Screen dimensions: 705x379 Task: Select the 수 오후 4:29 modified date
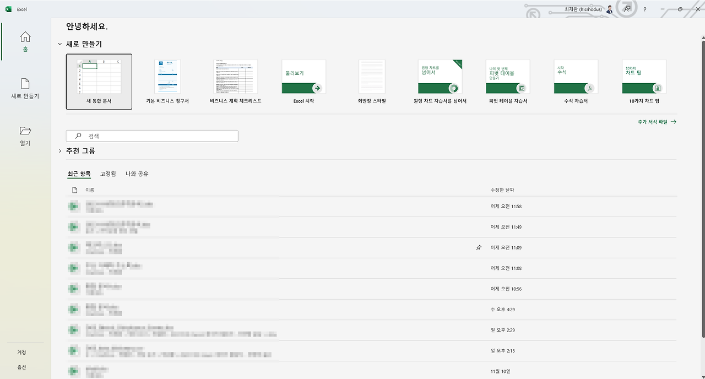[502, 310]
